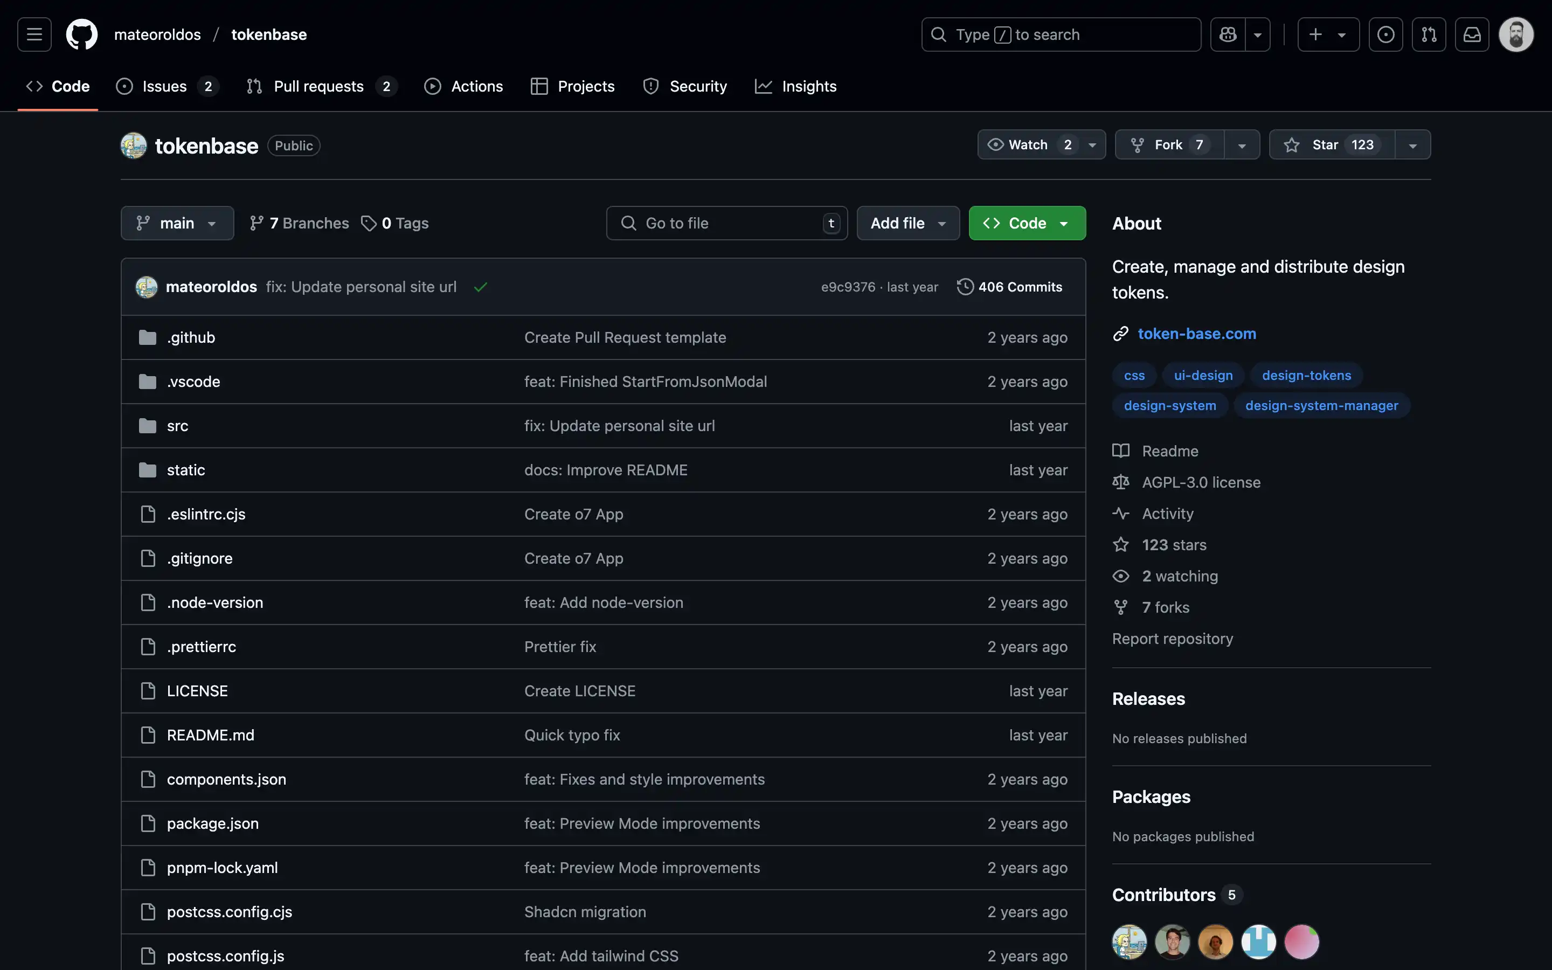The image size is (1552, 970).
Task: Open the package.json file
Action: coord(213,824)
